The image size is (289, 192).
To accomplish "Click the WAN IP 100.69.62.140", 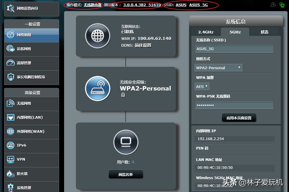I will [154, 38].
